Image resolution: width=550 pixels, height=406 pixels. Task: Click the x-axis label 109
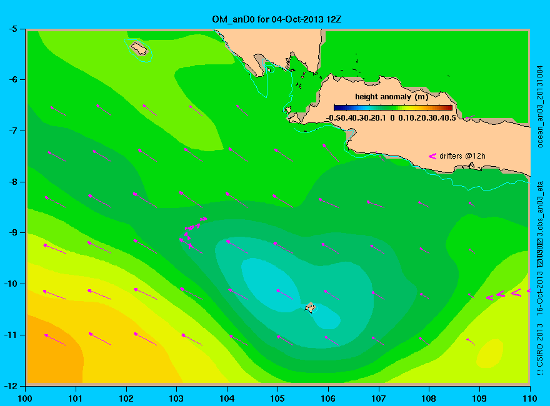pos(479,399)
